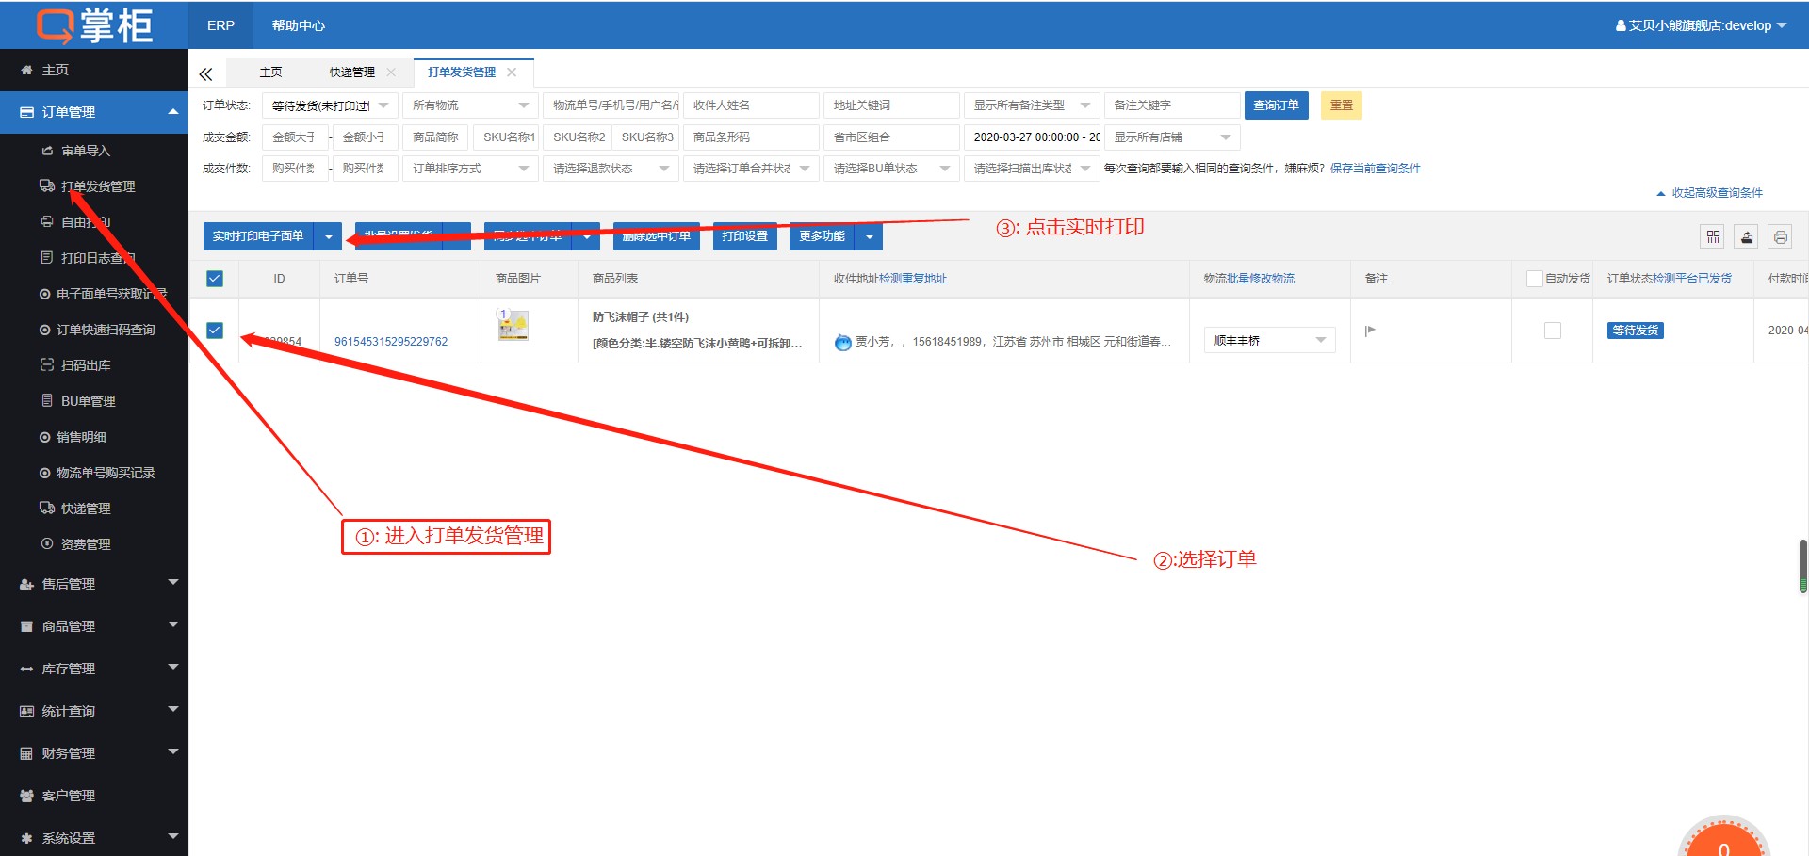Click the export icon beside grid icon
The image size is (1809, 856).
[1747, 237]
